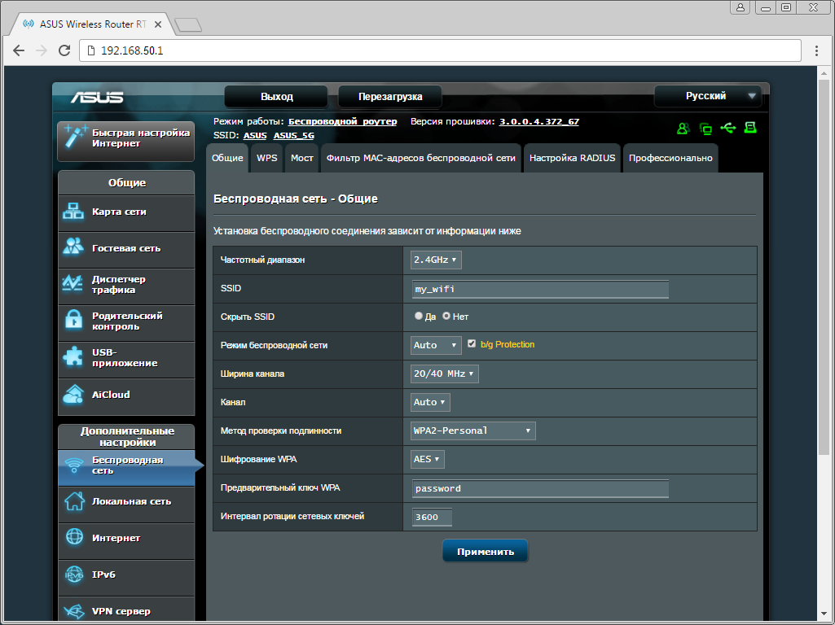The width and height of the screenshot is (835, 625).
Task: Click the 'Общие' sidebar section header
Action: 127,183
